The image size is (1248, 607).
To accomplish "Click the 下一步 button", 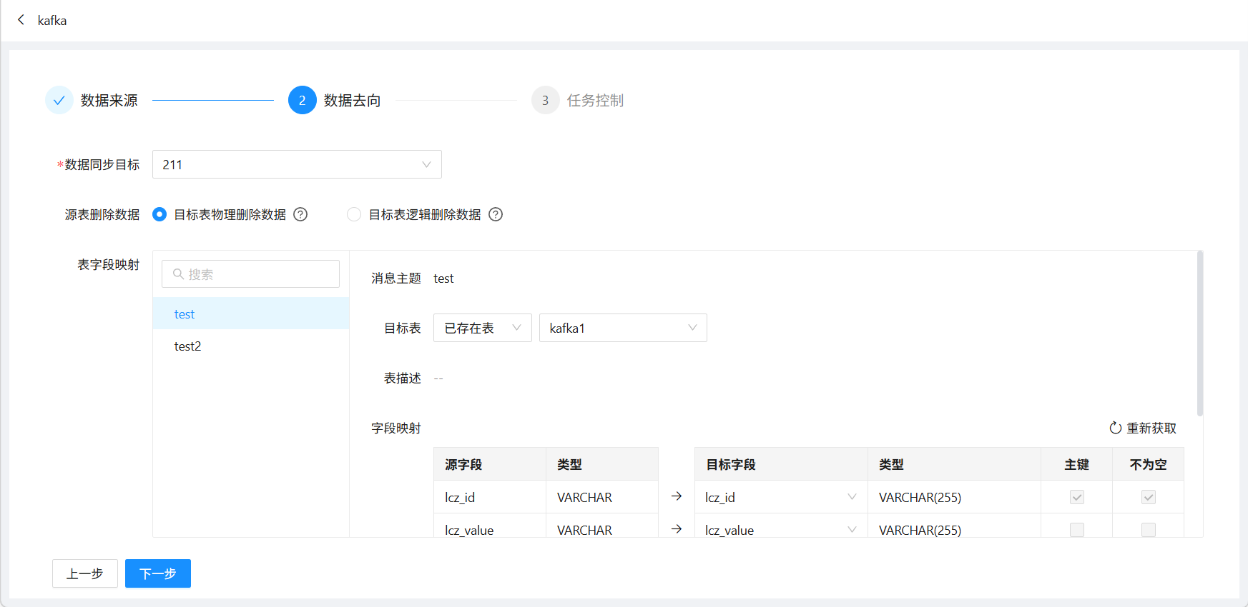I will point(157,573).
